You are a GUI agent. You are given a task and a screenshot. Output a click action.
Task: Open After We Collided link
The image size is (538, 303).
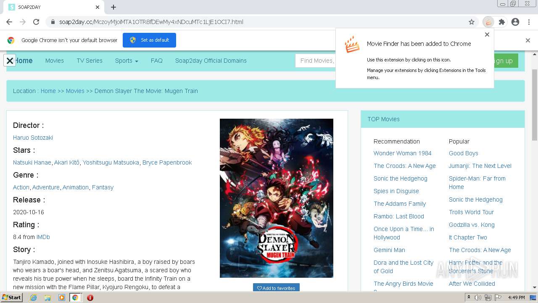pyautogui.click(x=472, y=284)
